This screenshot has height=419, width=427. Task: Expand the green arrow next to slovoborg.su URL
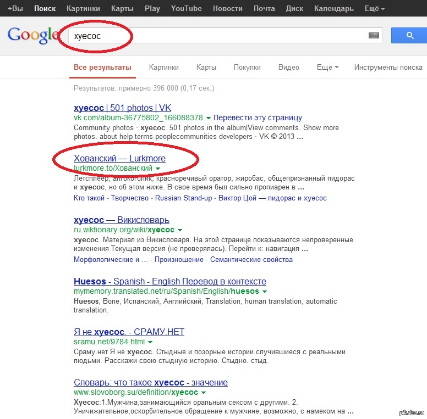tap(204, 393)
